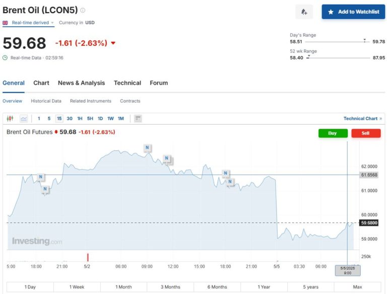Click the clock icon beside Real-time Data
The width and height of the screenshot is (387, 294).
coord(6,57)
